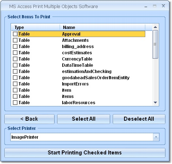Check the Approval table checkbox
Screen dimensions: 172x164
(15, 34)
